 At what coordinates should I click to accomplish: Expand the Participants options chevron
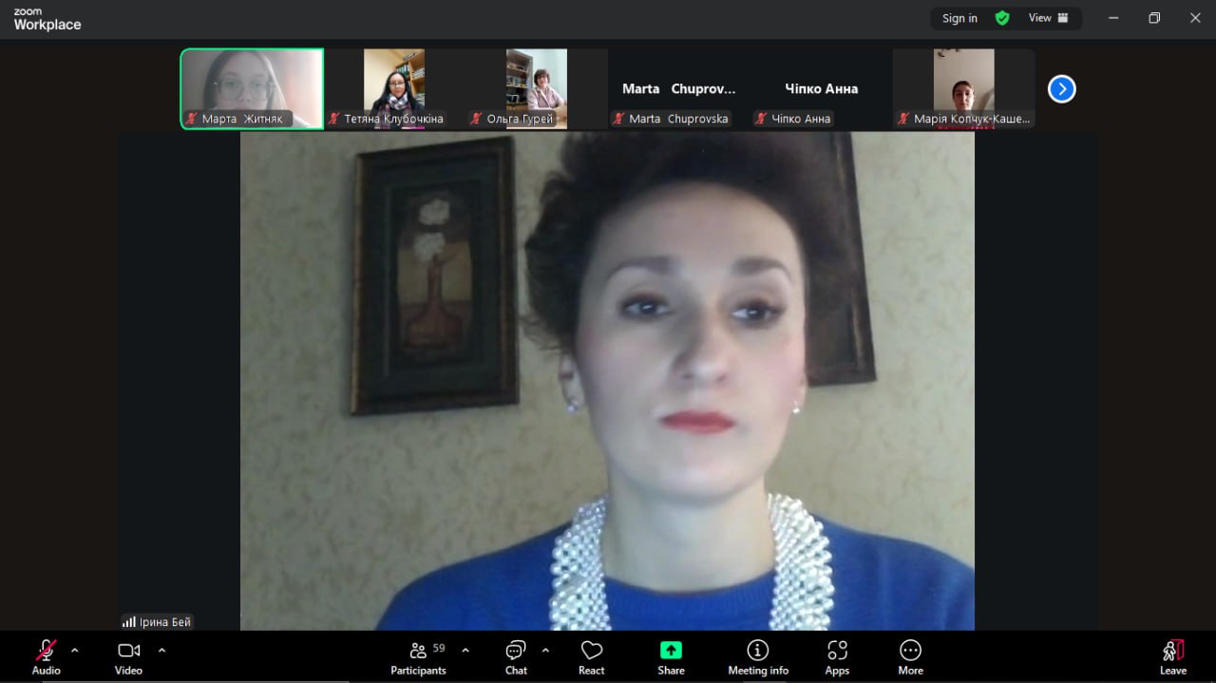click(x=465, y=651)
